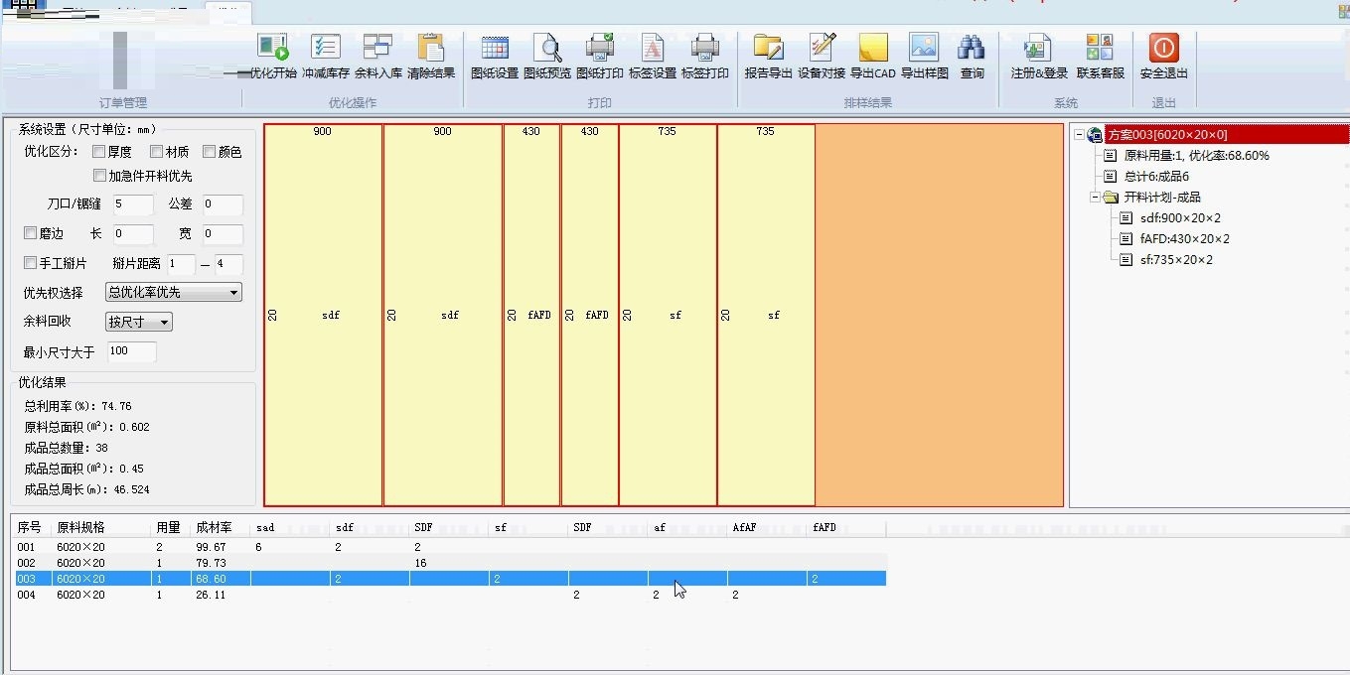1350x675 pixels.
Task: Click the fAFD column header
Action: click(846, 527)
